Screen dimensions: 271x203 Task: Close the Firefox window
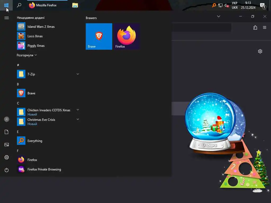pos(265,16)
